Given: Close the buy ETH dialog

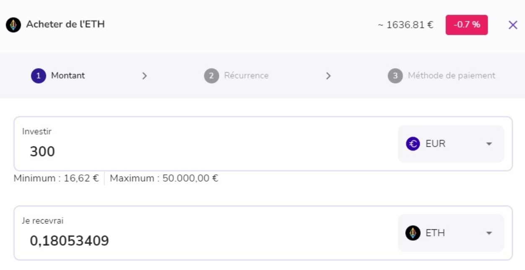Looking at the screenshot, I should click(x=512, y=25).
